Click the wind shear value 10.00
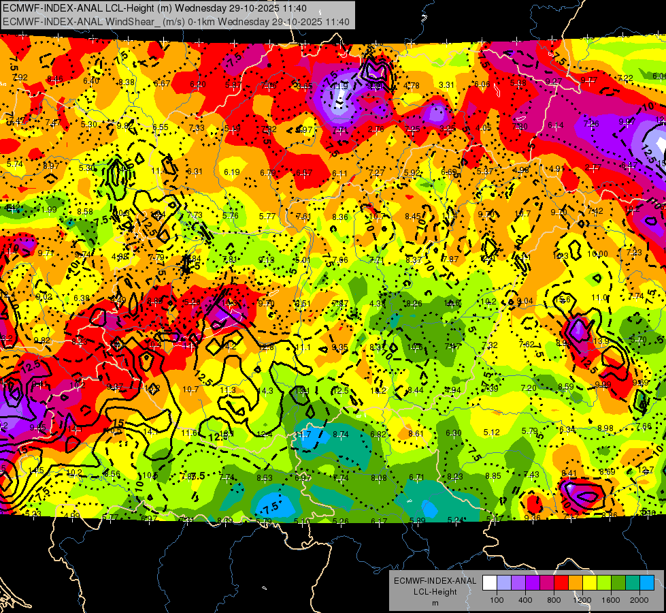The image size is (666, 613). [597, 254]
